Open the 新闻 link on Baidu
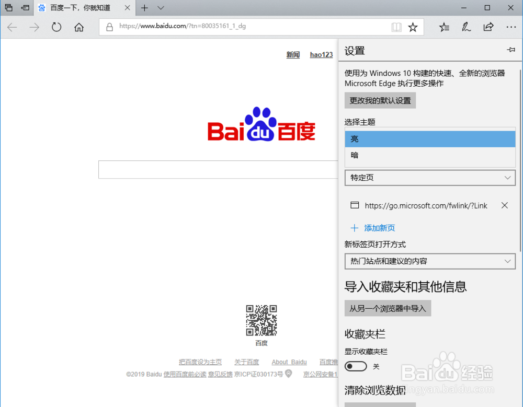Viewport: 523px width, 407px height. coord(293,55)
